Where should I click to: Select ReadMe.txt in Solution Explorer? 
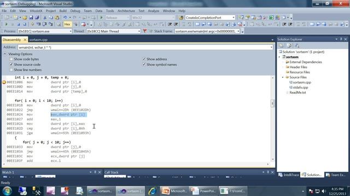coord(297,93)
